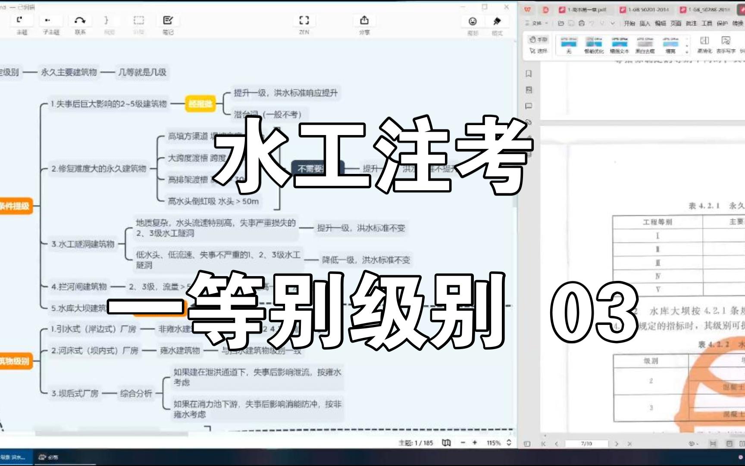The width and height of the screenshot is (745, 466).
Task: Select node 4.拦河闸建筑物
Action: [x=79, y=287]
